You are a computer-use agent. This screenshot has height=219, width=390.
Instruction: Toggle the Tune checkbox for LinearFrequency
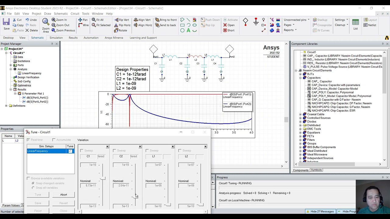click(70, 151)
